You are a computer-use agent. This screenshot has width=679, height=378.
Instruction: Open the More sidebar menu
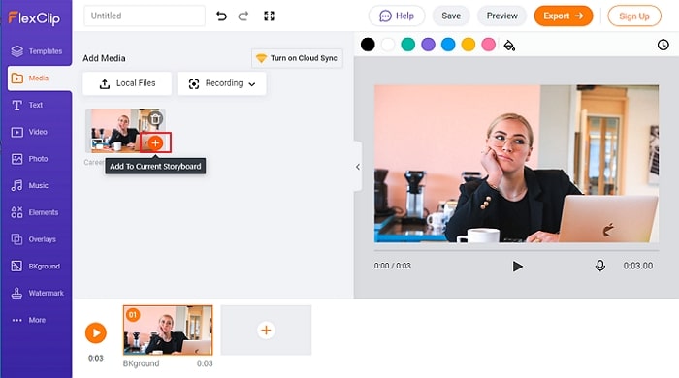tap(36, 320)
